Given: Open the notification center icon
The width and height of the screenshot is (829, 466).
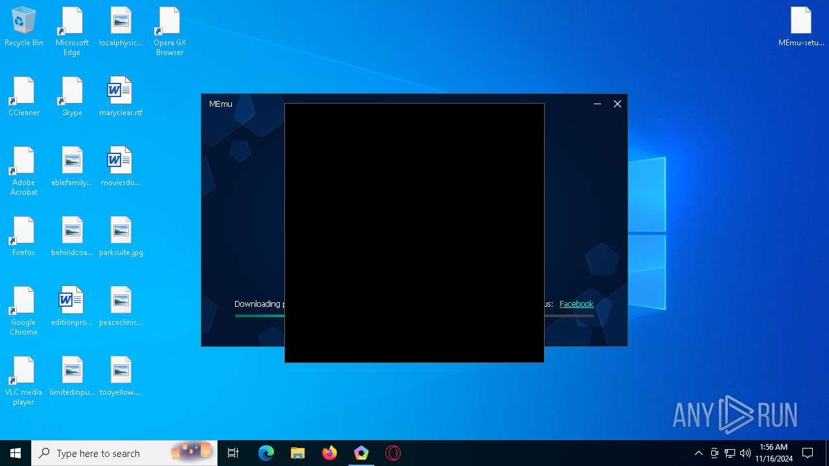Looking at the screenshot, I should pyautogui.click(x=808, y=453).
